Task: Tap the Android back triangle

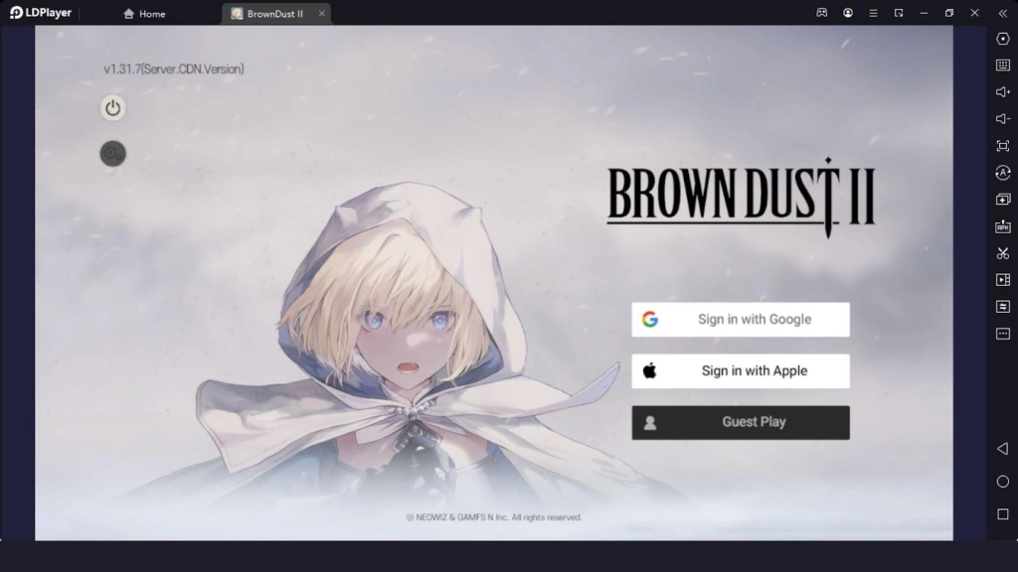Action: (x=1003, y=449)
